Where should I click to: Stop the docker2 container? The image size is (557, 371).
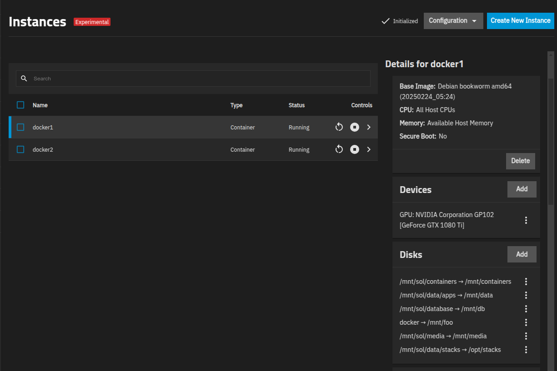tap(355, 149)
